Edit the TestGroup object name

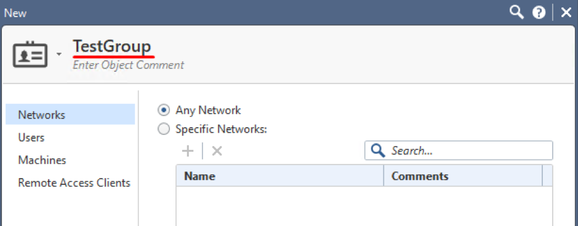pyautogui.click(x=113, y=47)
